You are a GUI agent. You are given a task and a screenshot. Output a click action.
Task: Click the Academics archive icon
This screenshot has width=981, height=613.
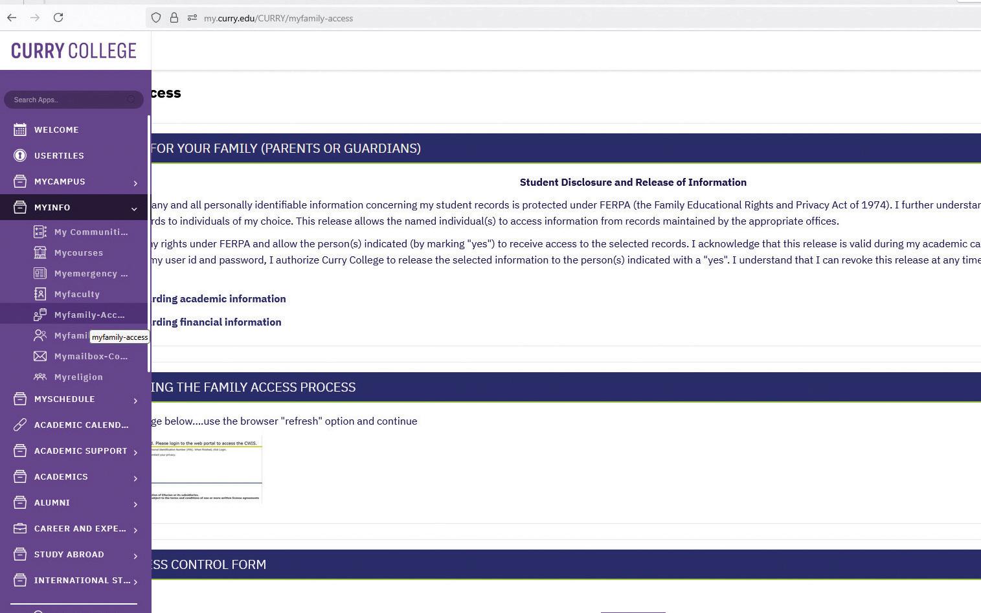point(20,476)
